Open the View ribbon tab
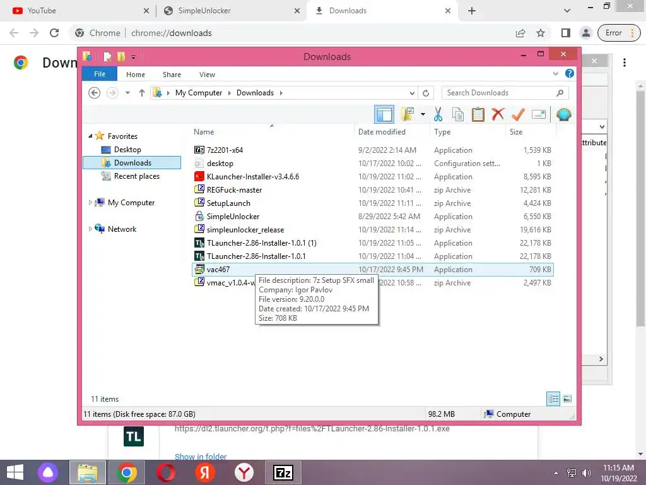Image resolution: width=646 pixels, height=485 pixels. (x=207, y=75)
